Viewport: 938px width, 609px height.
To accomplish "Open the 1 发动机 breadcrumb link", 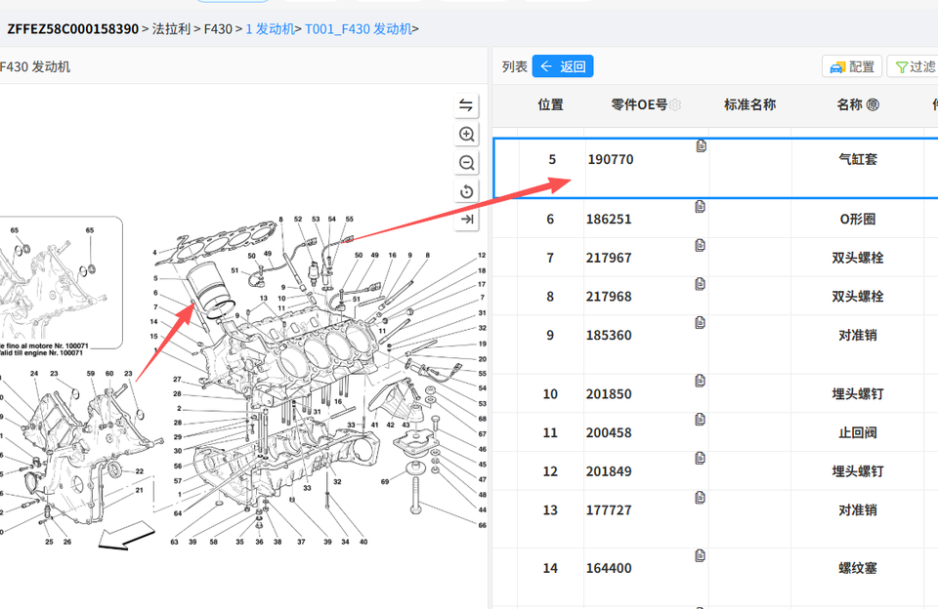I will (x=270, y=28).
